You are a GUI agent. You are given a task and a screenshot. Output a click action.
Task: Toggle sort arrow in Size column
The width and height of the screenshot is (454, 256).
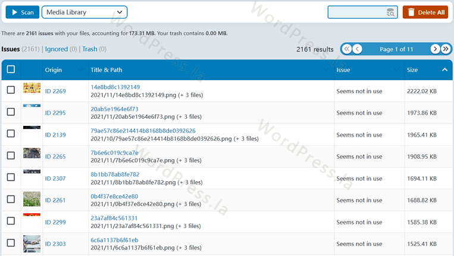pos(444,70)
